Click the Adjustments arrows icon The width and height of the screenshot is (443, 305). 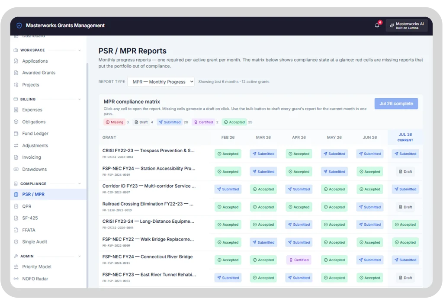16,145
